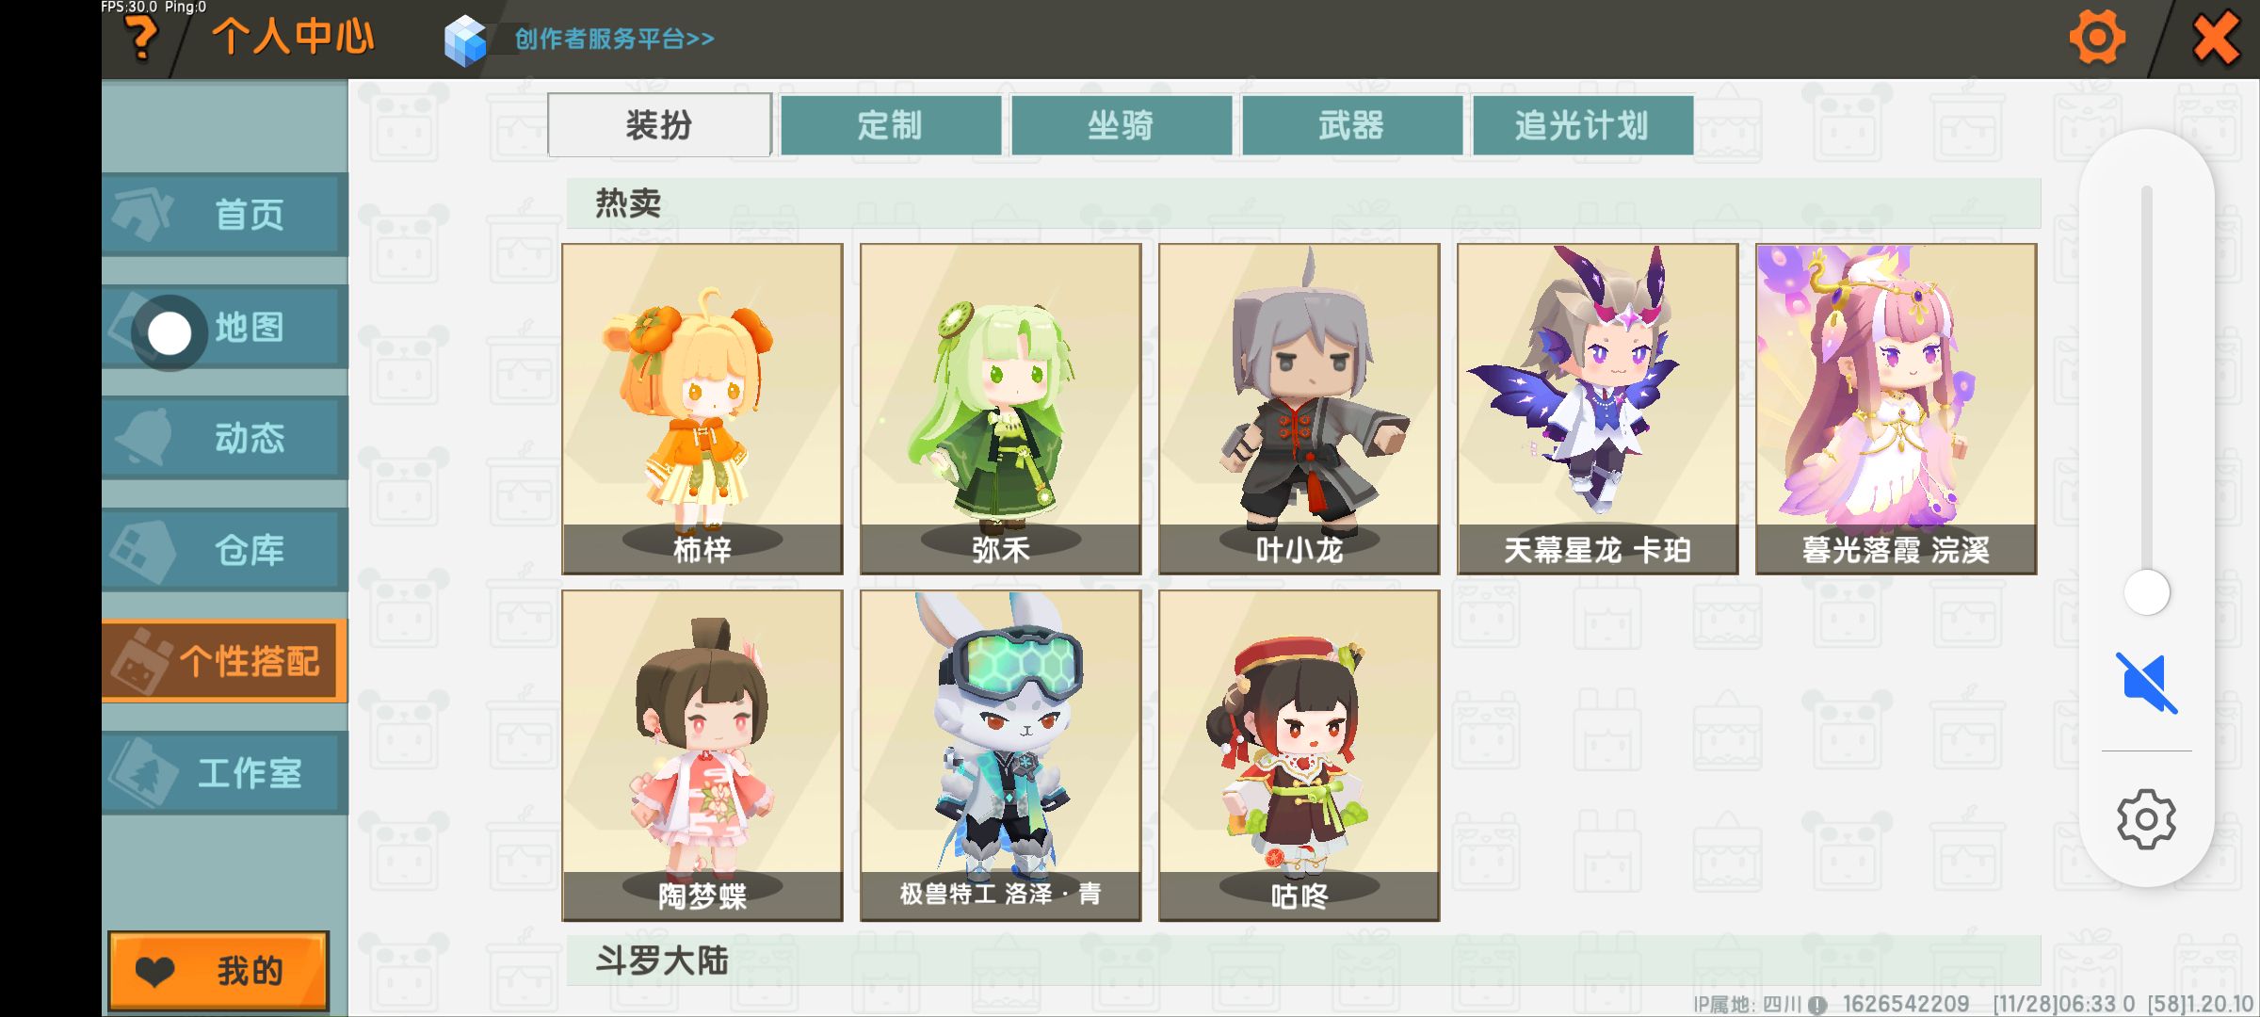Image resolution: width=2260 pixels, height=1017 pixels.
Task: Open the 首页 home sidebar item
Action: pos(224,215)
